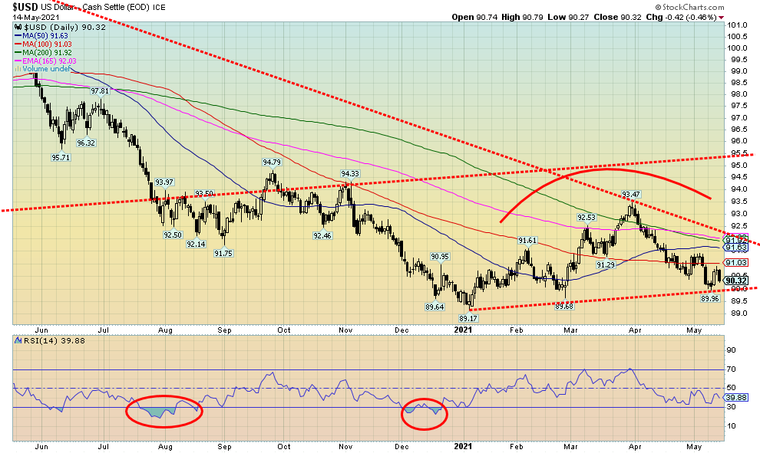
Task: Click the 89.17 low price label
Action: point(469,317)
